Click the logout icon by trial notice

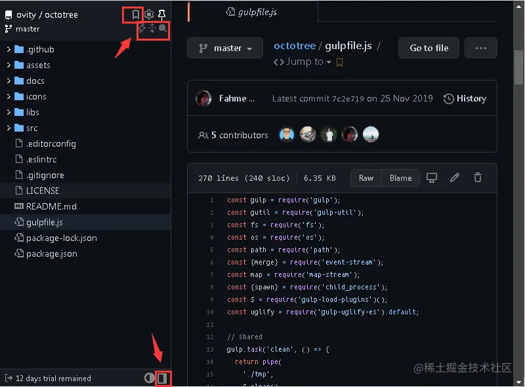[9, 378]
